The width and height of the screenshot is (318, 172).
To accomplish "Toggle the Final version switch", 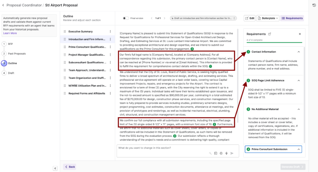I will [x=126, y=18].
